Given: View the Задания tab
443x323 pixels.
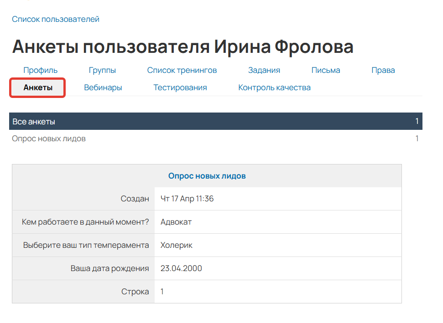Looking at the screenshot, I should [x=264, y=70].
